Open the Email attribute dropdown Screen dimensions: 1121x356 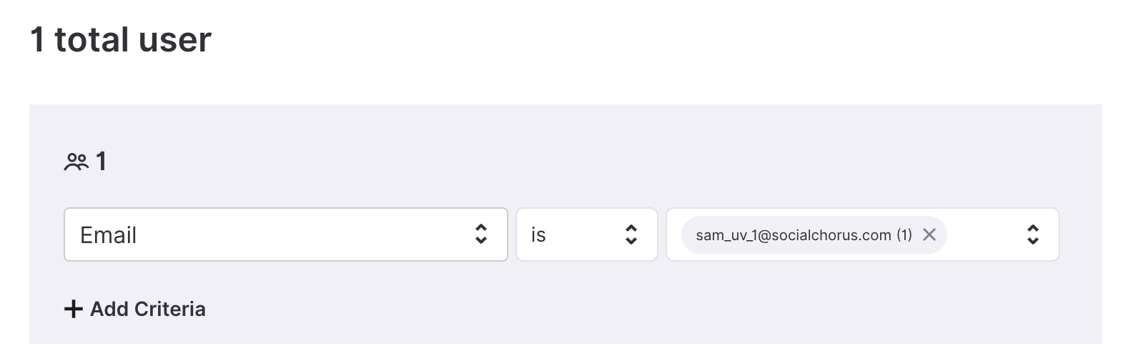click(x=286, y=234)
